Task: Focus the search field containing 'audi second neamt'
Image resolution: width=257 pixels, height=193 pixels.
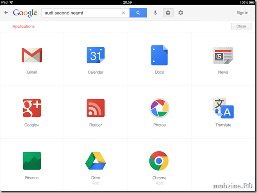Action: pyautogui.click(x=85, y=13)
